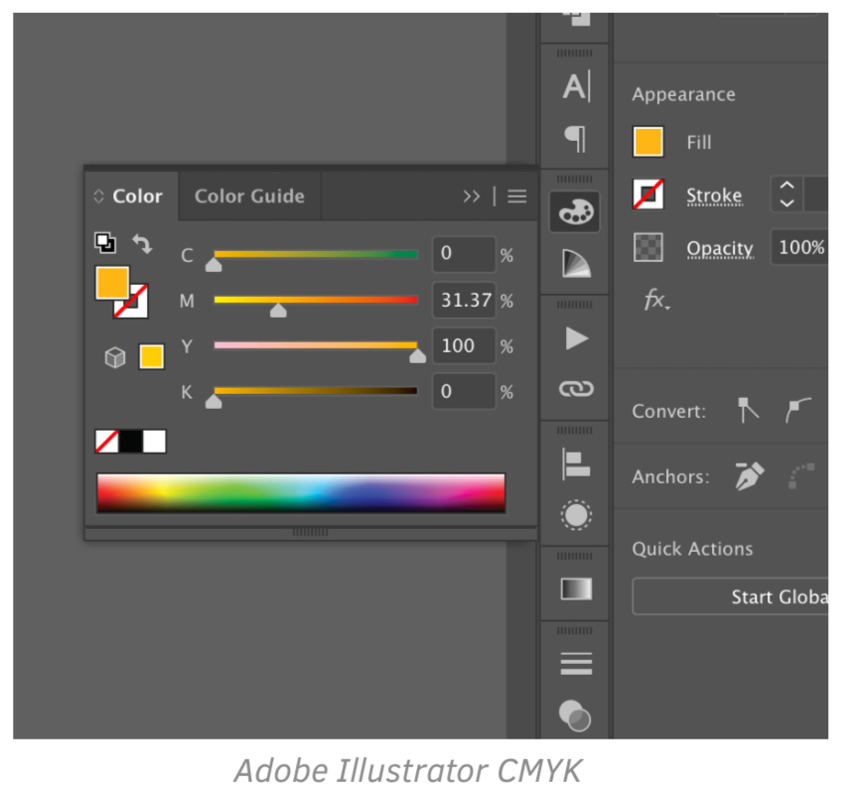
Task: Increase stroke weight with up arrow
Action: [787, 186]
